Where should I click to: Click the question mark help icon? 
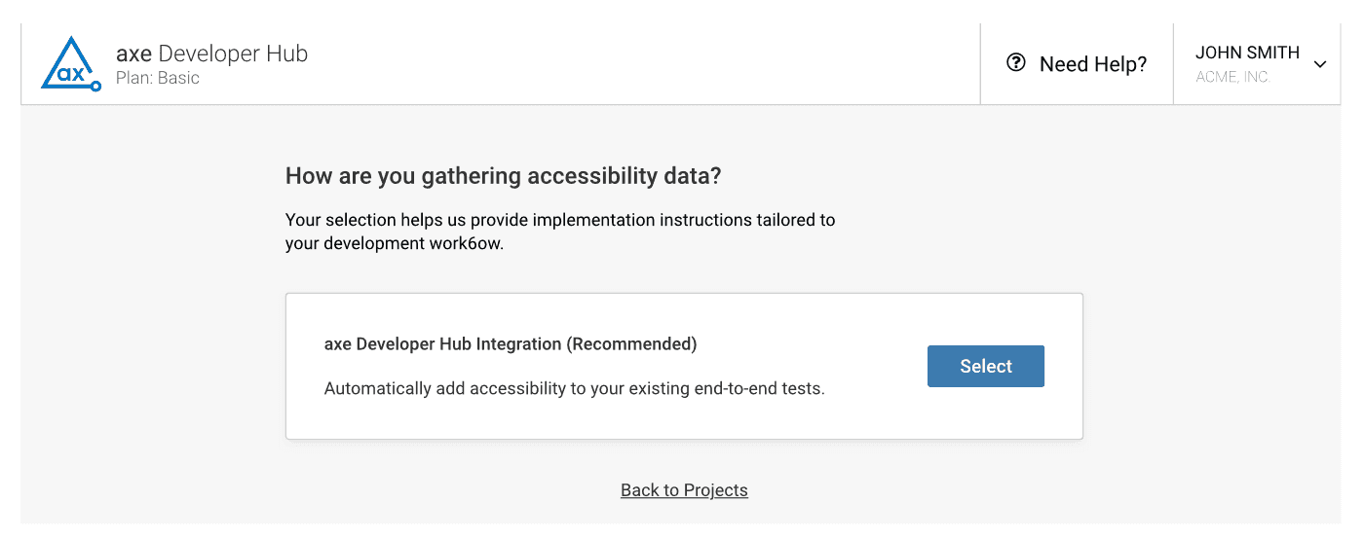coord(1016,63)
